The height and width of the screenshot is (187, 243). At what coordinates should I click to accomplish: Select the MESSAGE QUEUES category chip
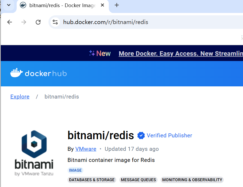coord(138,180)
